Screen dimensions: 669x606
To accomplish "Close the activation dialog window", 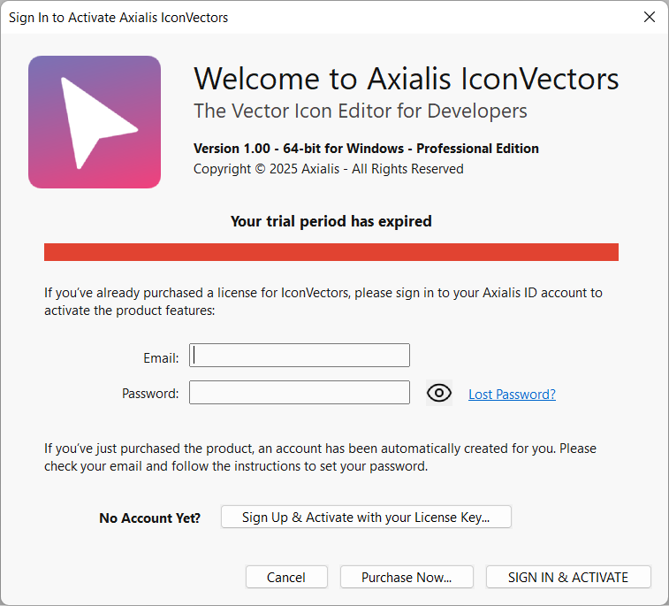I will (x=650, y=17).
